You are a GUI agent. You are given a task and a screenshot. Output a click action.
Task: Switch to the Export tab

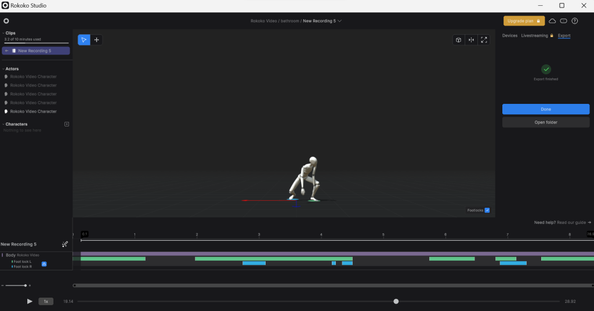564,35
